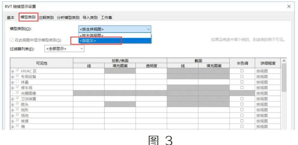Select the 坡道 row label
The width and height of the screenshot is (298, 145).
point(25,121)
